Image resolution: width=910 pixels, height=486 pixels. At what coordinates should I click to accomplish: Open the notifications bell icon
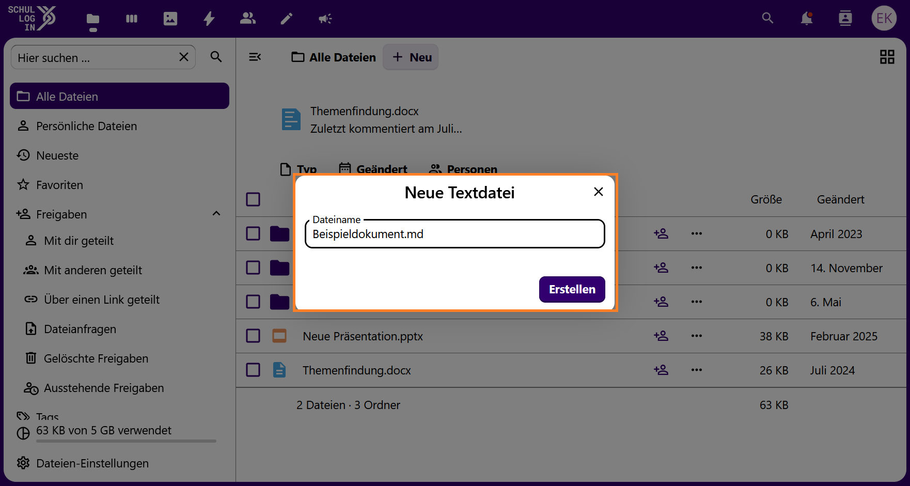click(x=806, y=19)
